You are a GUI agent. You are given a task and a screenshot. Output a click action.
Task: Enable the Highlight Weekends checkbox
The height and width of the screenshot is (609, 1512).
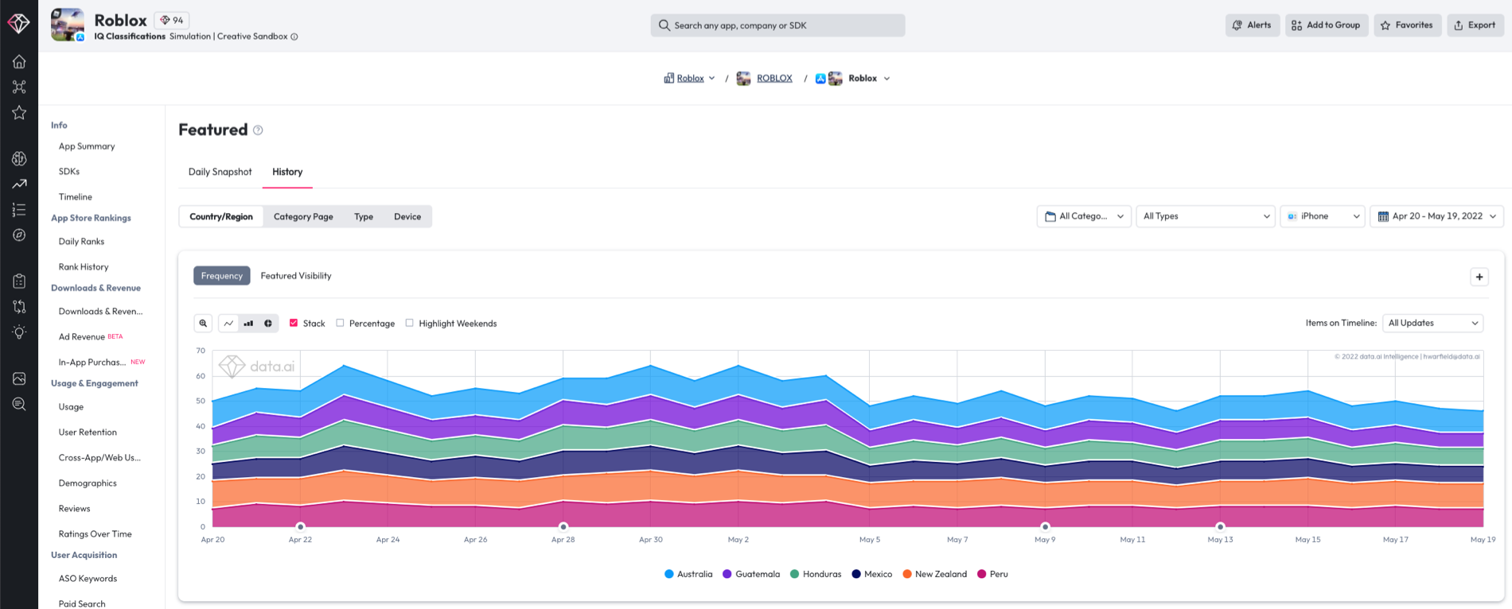[410, 323]
